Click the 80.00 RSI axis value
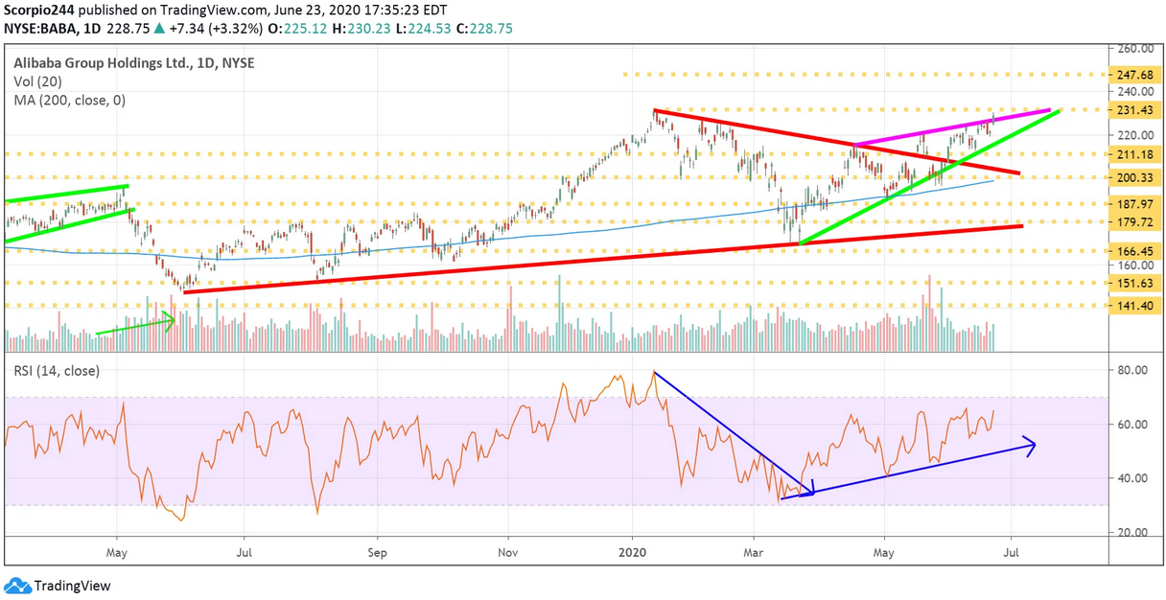This screenshot has height=600, width=1166. (x=1134, y=370)
